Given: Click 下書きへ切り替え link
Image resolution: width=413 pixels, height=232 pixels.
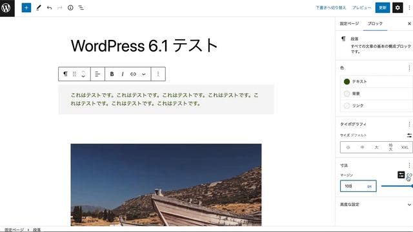Looking at the screenshot, I should (331, 8).
